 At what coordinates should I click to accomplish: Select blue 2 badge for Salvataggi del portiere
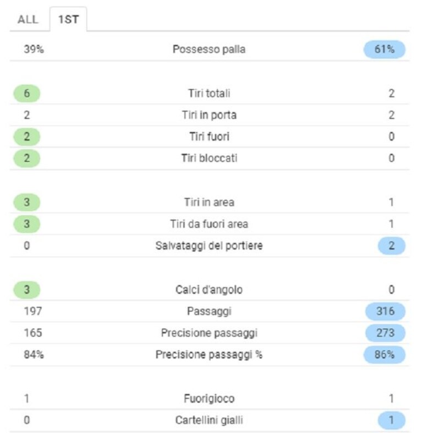(391, 246)
